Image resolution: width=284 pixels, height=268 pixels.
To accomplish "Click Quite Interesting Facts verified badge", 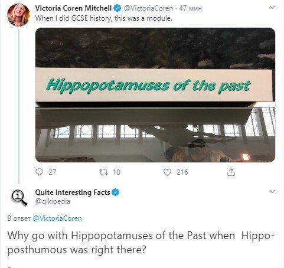I will 116,192.
